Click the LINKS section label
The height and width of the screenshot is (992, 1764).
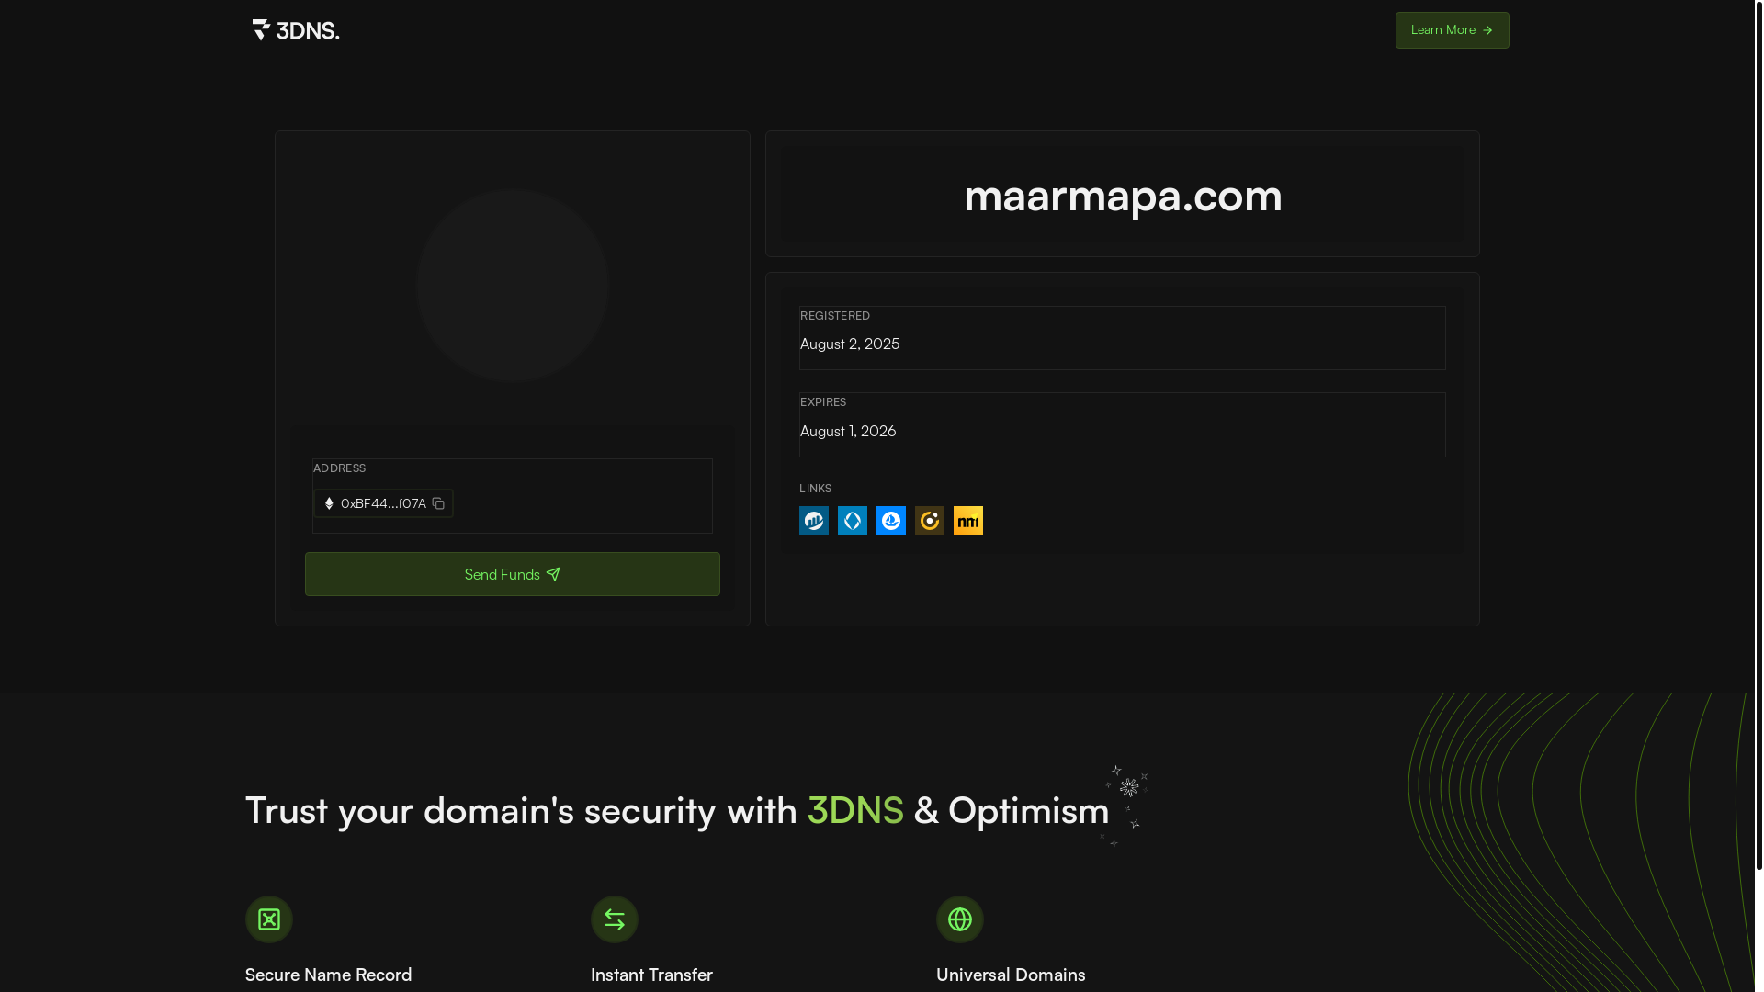[x=815, y=489]
